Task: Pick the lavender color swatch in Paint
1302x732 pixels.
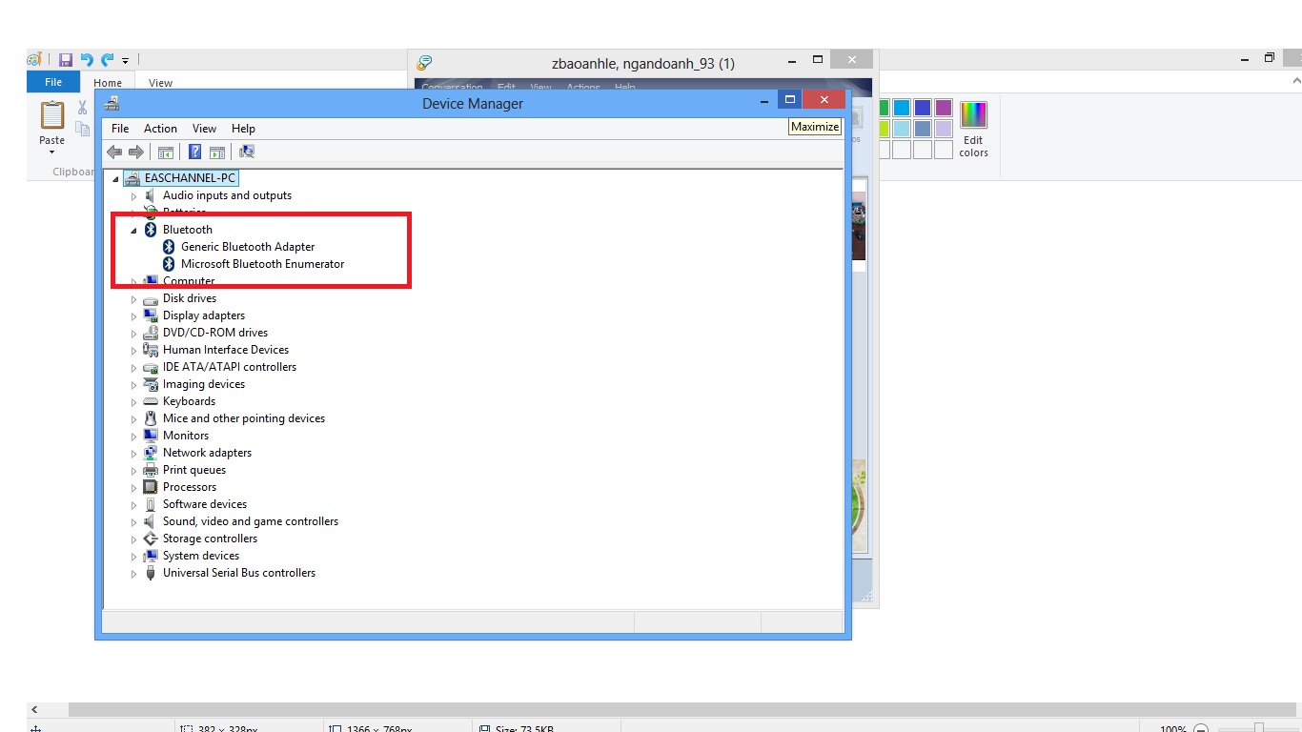Action: (x=943, y=129)
